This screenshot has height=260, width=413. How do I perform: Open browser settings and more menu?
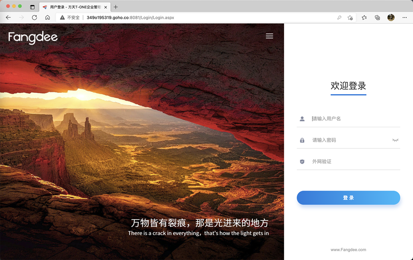(405, 17)
